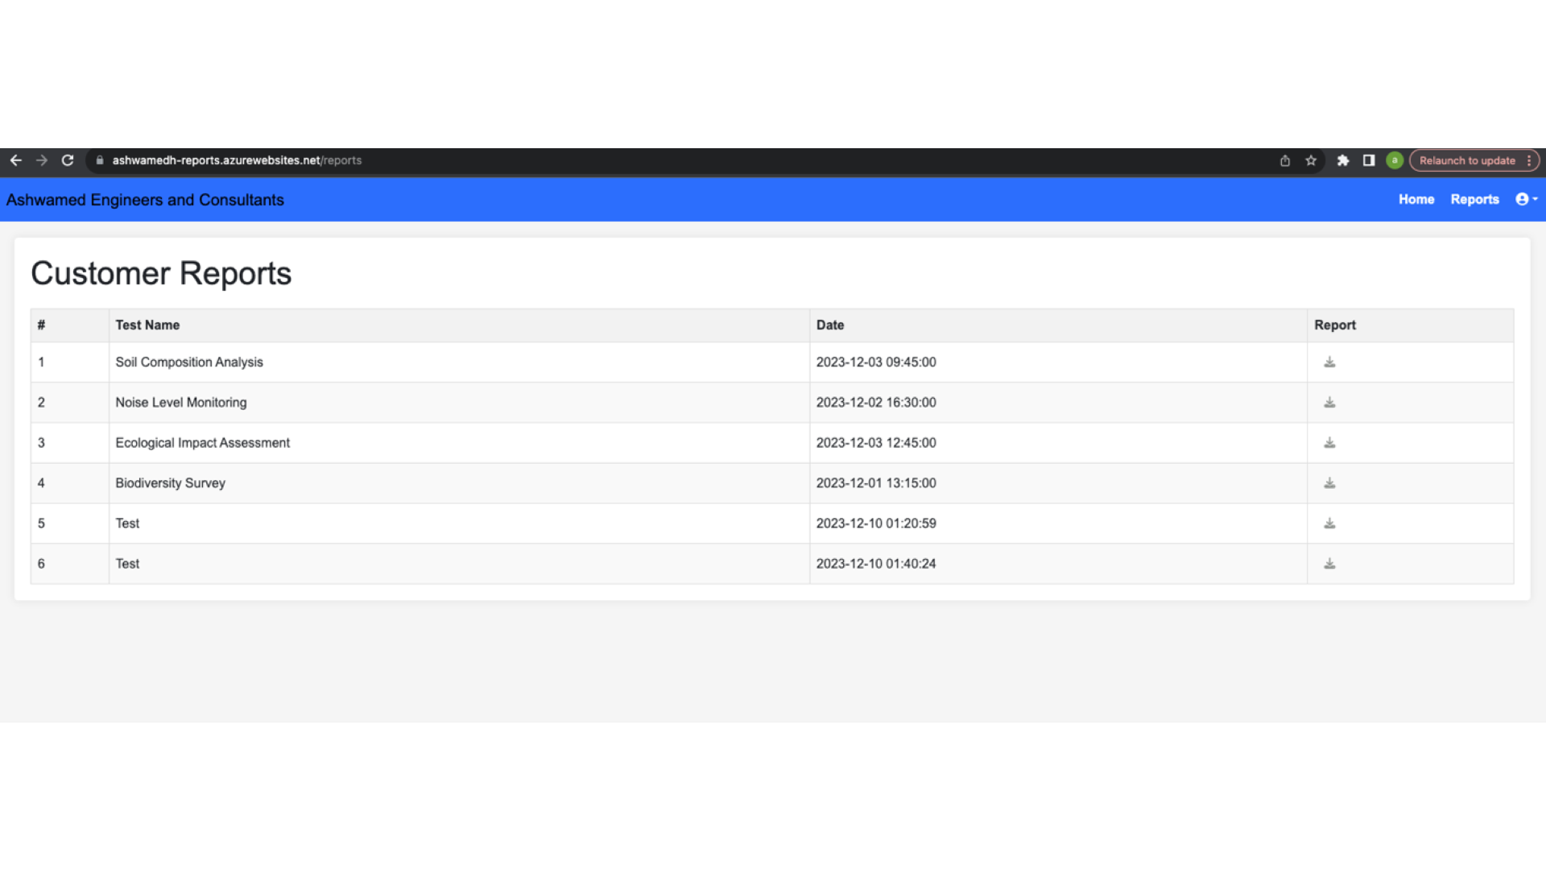Open the Reports nav link
This screenshot has height=870, width=1546.
[x=1474, y=199]
